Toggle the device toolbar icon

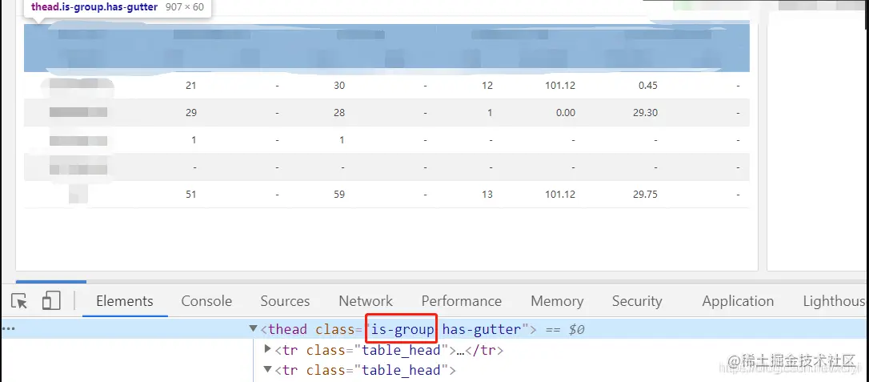coord(51,301)
